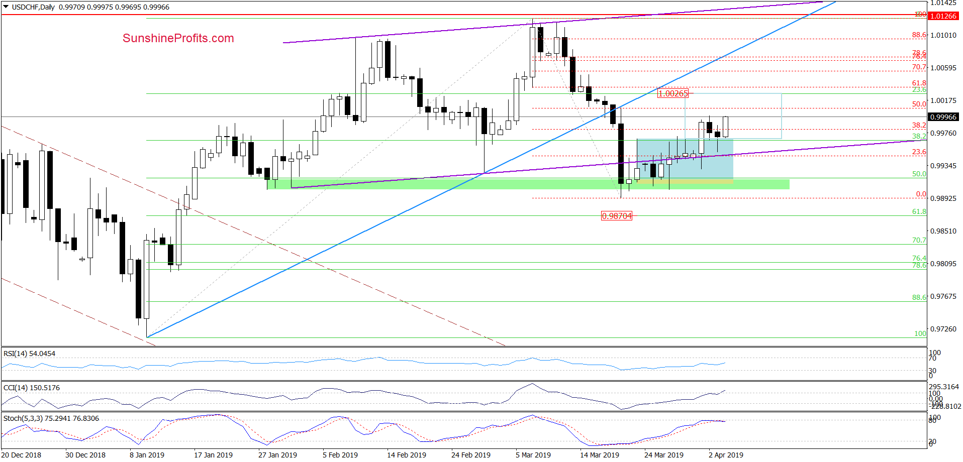Click the 24 Feb 2019 date label
This screenshot has width=963, height=462.
pyautogui.click(x=471, y=455)
